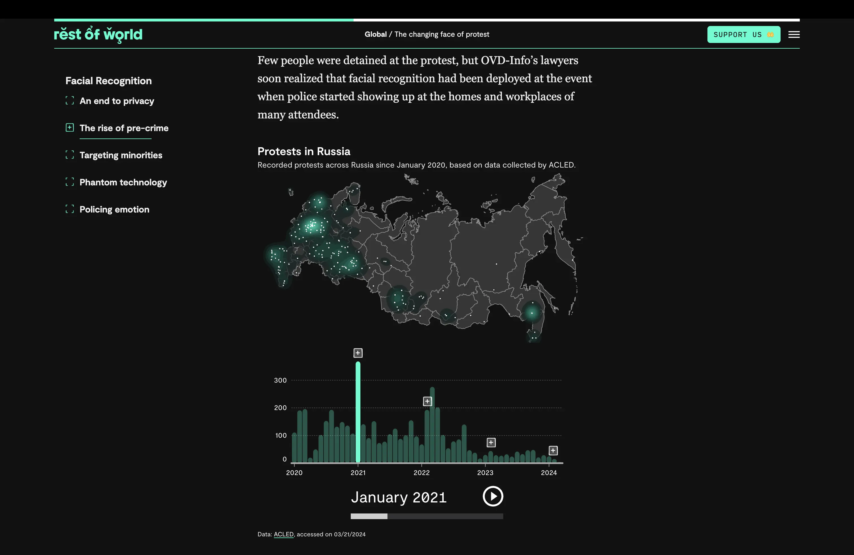Jump to the Policing emotion section
Image resolution: width=854 pixels, height=555 pixels.
[114, 209]
